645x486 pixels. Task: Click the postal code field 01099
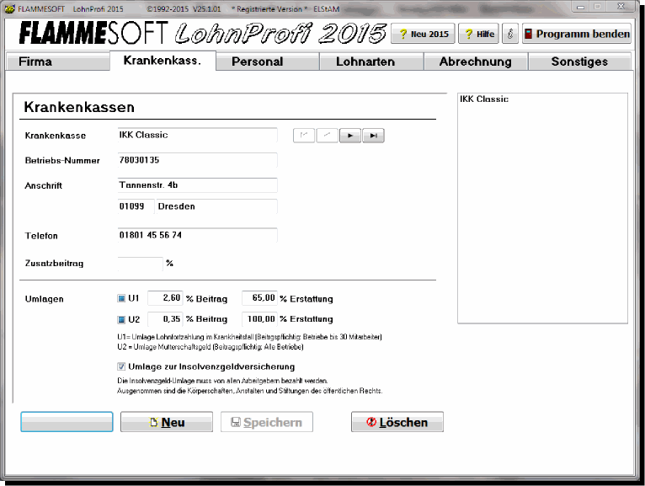click(x=136, y=206)
